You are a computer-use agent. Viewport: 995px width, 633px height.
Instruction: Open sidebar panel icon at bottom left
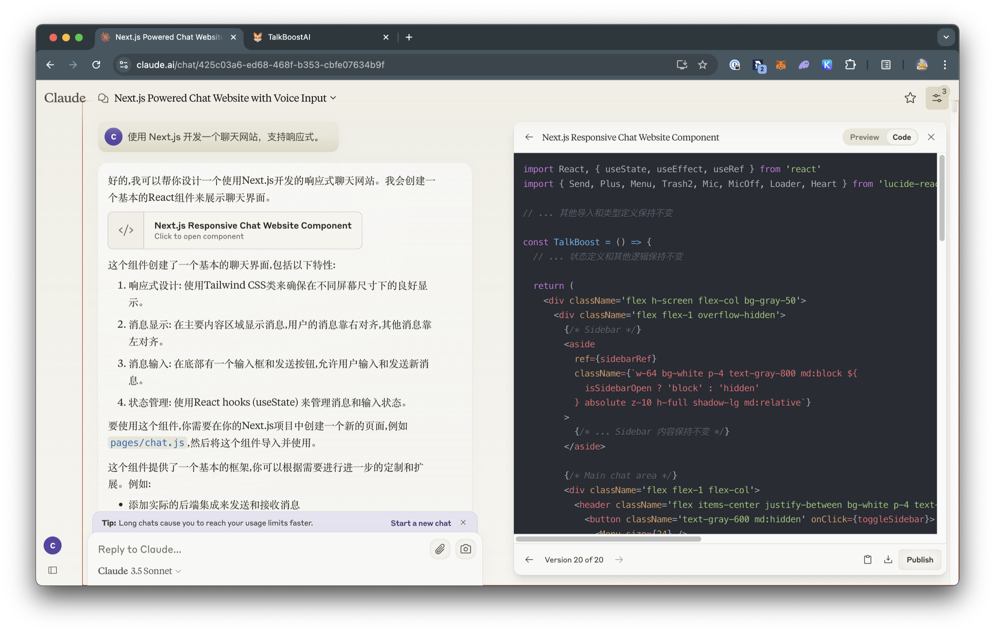(53, 570)
